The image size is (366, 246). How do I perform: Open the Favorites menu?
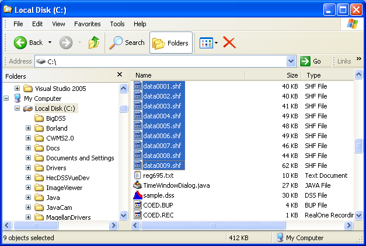click(x=87, y=24)
